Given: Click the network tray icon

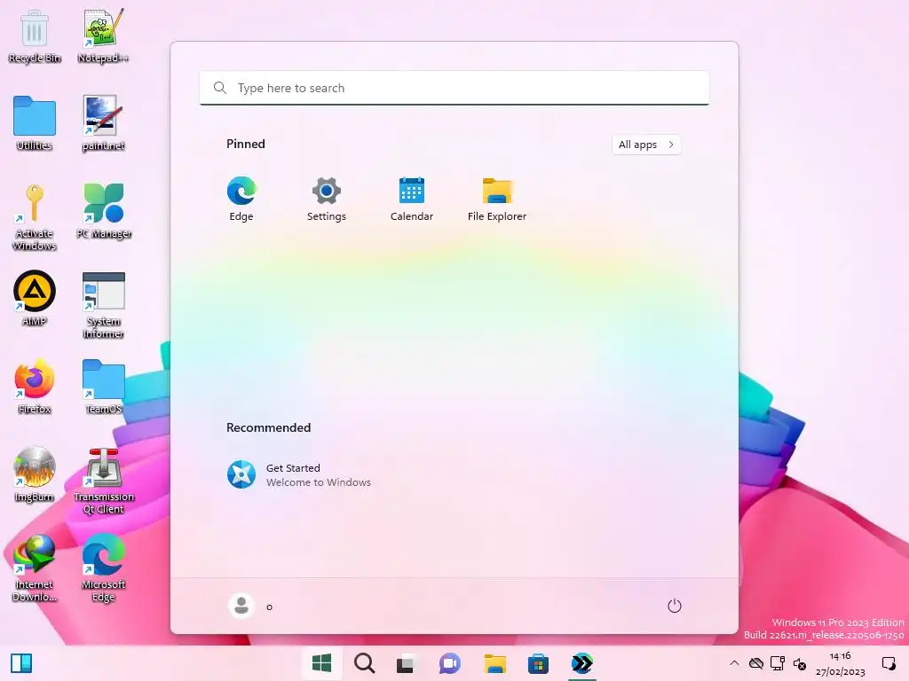Looking at the screenshot, I should (778, 663).
